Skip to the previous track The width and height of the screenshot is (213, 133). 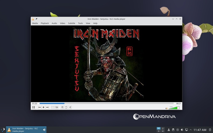point(40,107)
